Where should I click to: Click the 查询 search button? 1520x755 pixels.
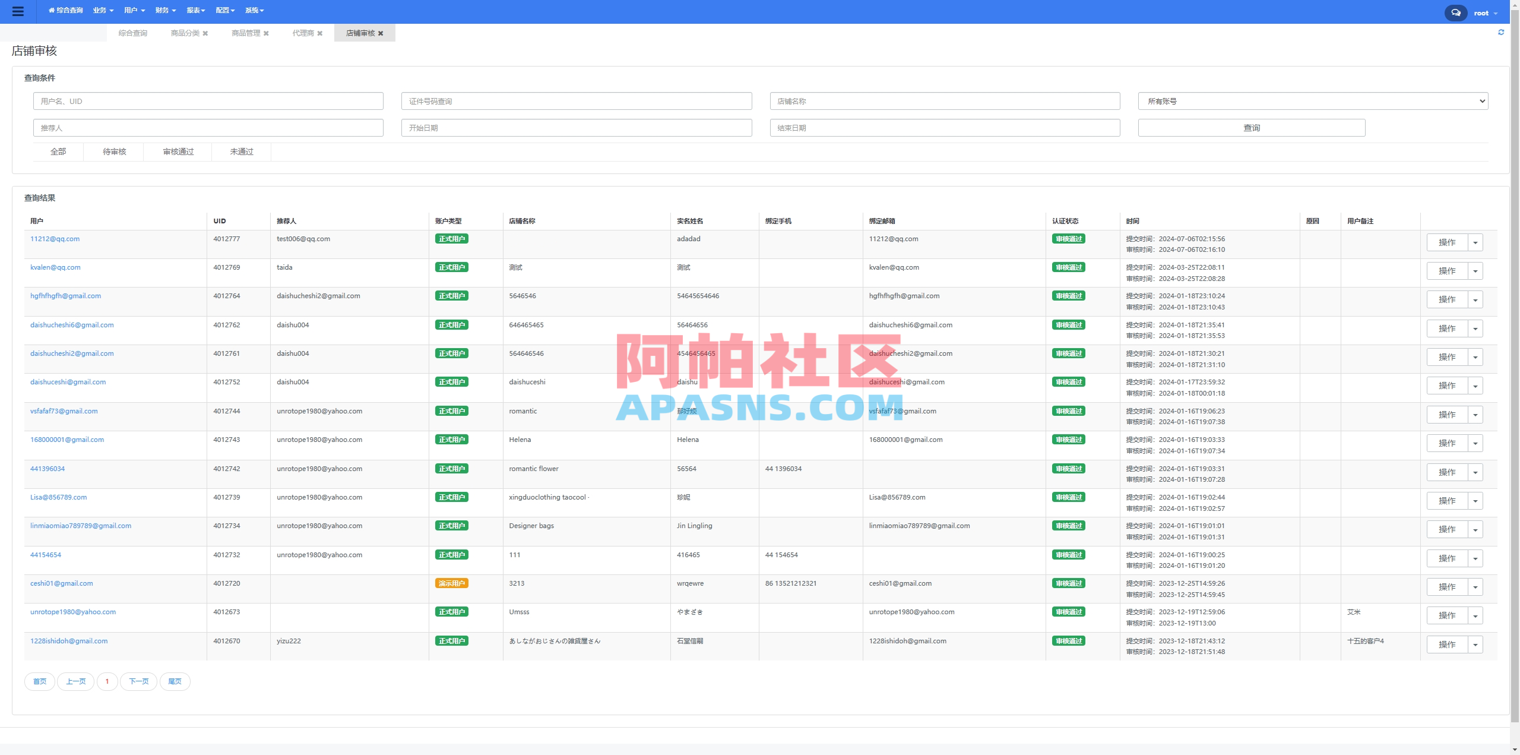pos(1250,127)
